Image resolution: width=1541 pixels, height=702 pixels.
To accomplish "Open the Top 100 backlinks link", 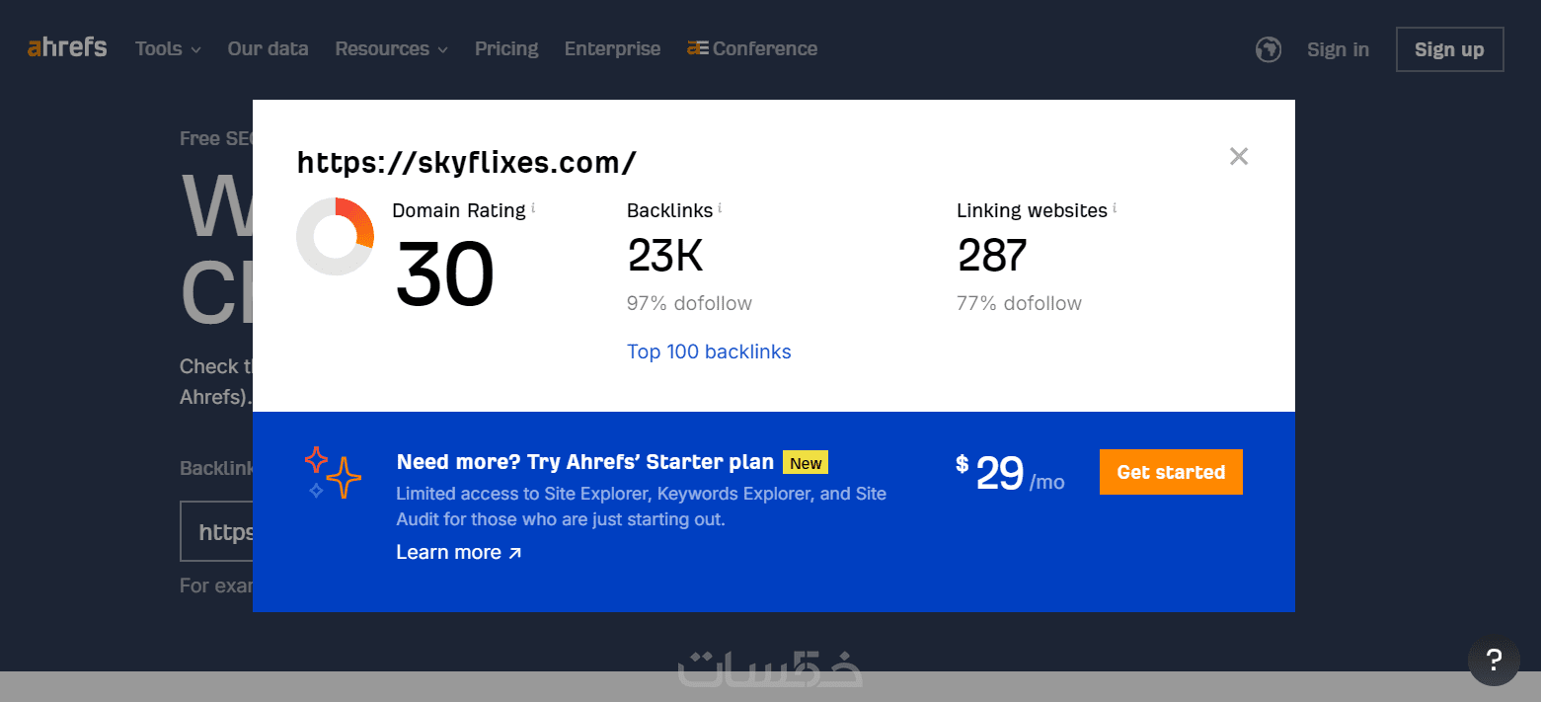I will pyautogui.click(x=709, y=351).
